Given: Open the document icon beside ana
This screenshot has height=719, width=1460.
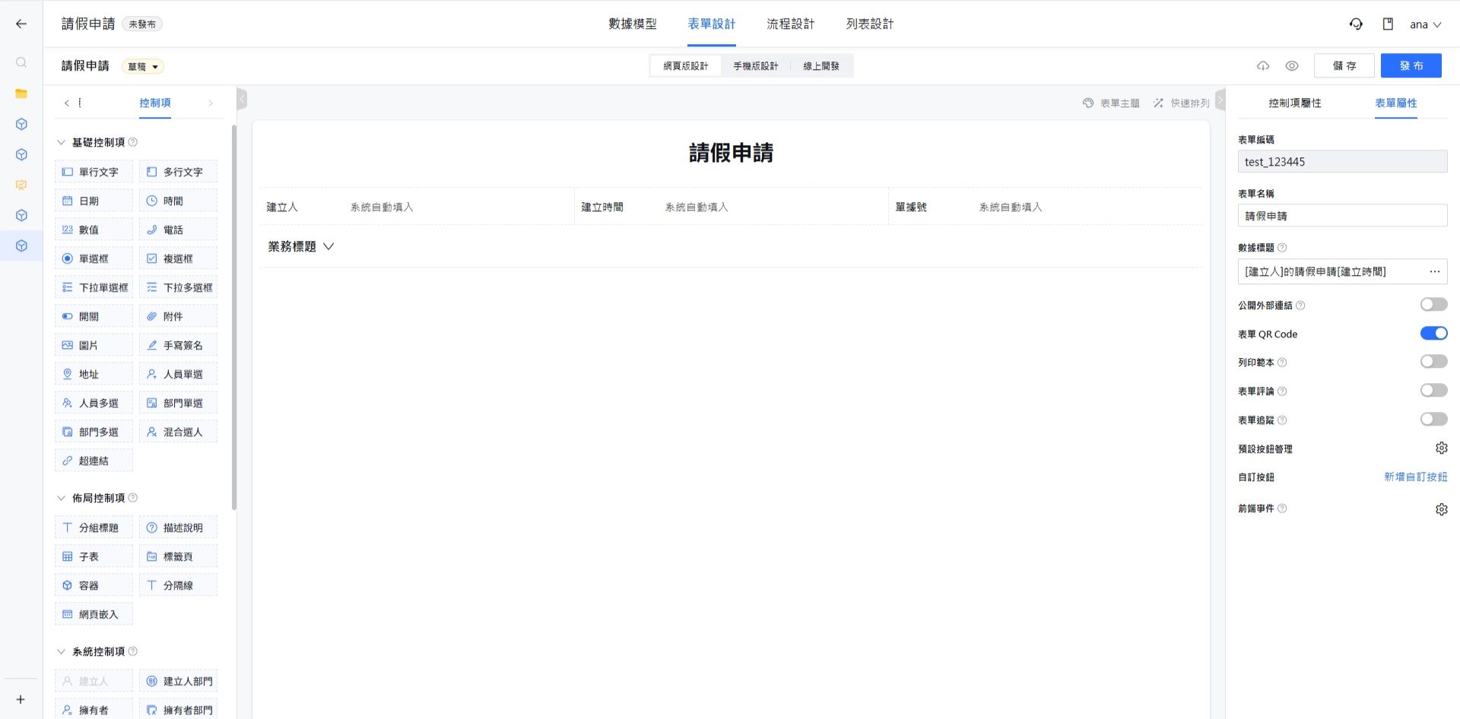Looking at the screenshot, I should coord(1388,24).
